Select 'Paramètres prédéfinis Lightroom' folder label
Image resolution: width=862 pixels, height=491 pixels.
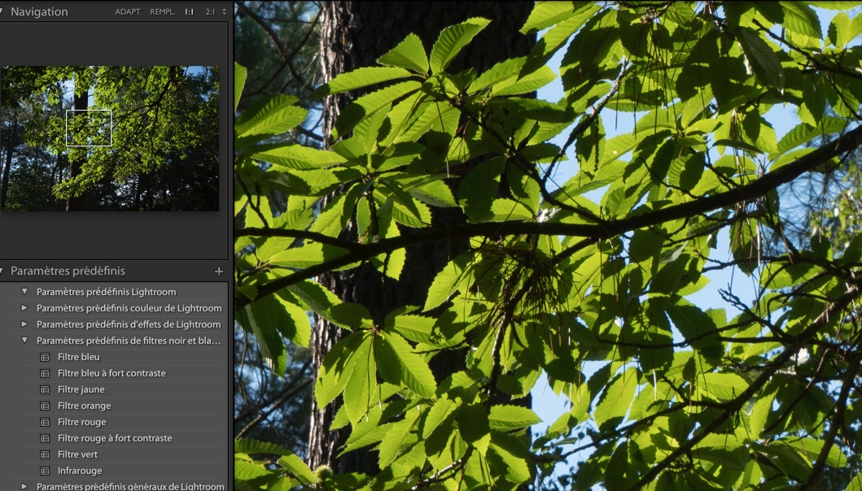point(106,292)
